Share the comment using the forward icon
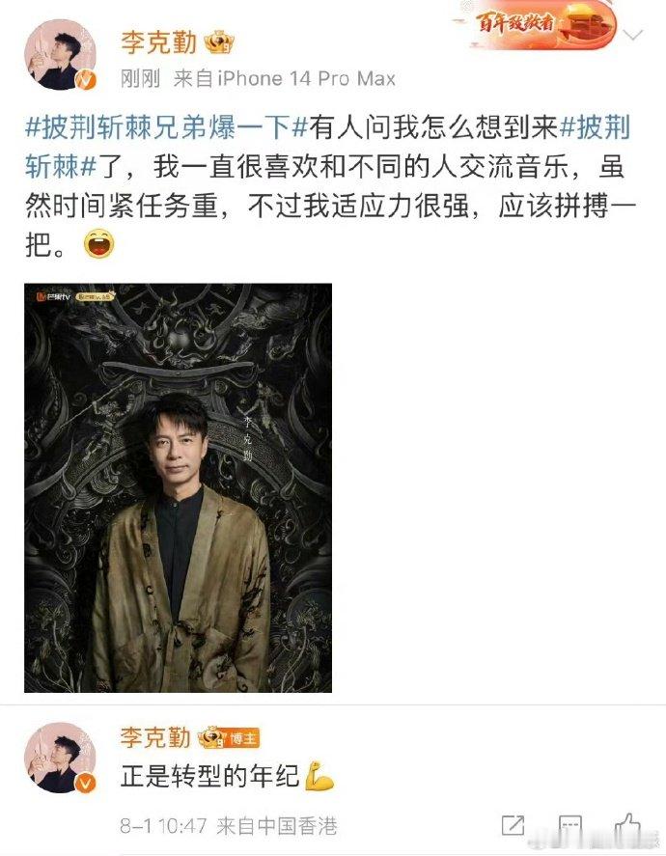Viewport: 666px width, 856px height. pos(513,825)
